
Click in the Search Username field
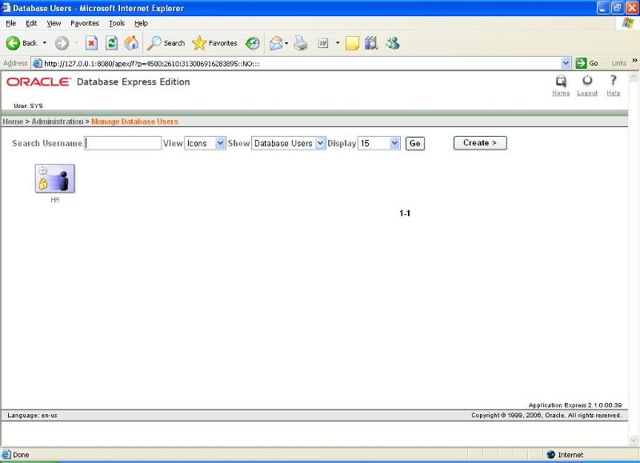click(x=123, y=143)
